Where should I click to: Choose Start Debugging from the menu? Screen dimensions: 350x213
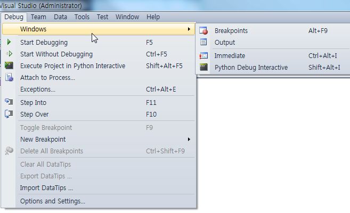[99, 43]
